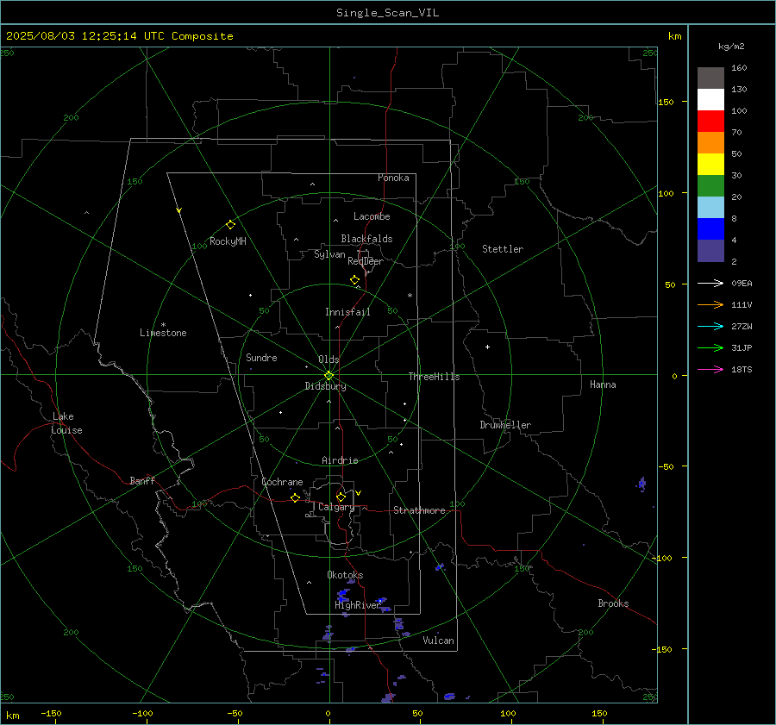The width and height of the screenshot is (776, 725).
Task: Click the yellow diamond marker at RockyMH
Action: [230, 225]
